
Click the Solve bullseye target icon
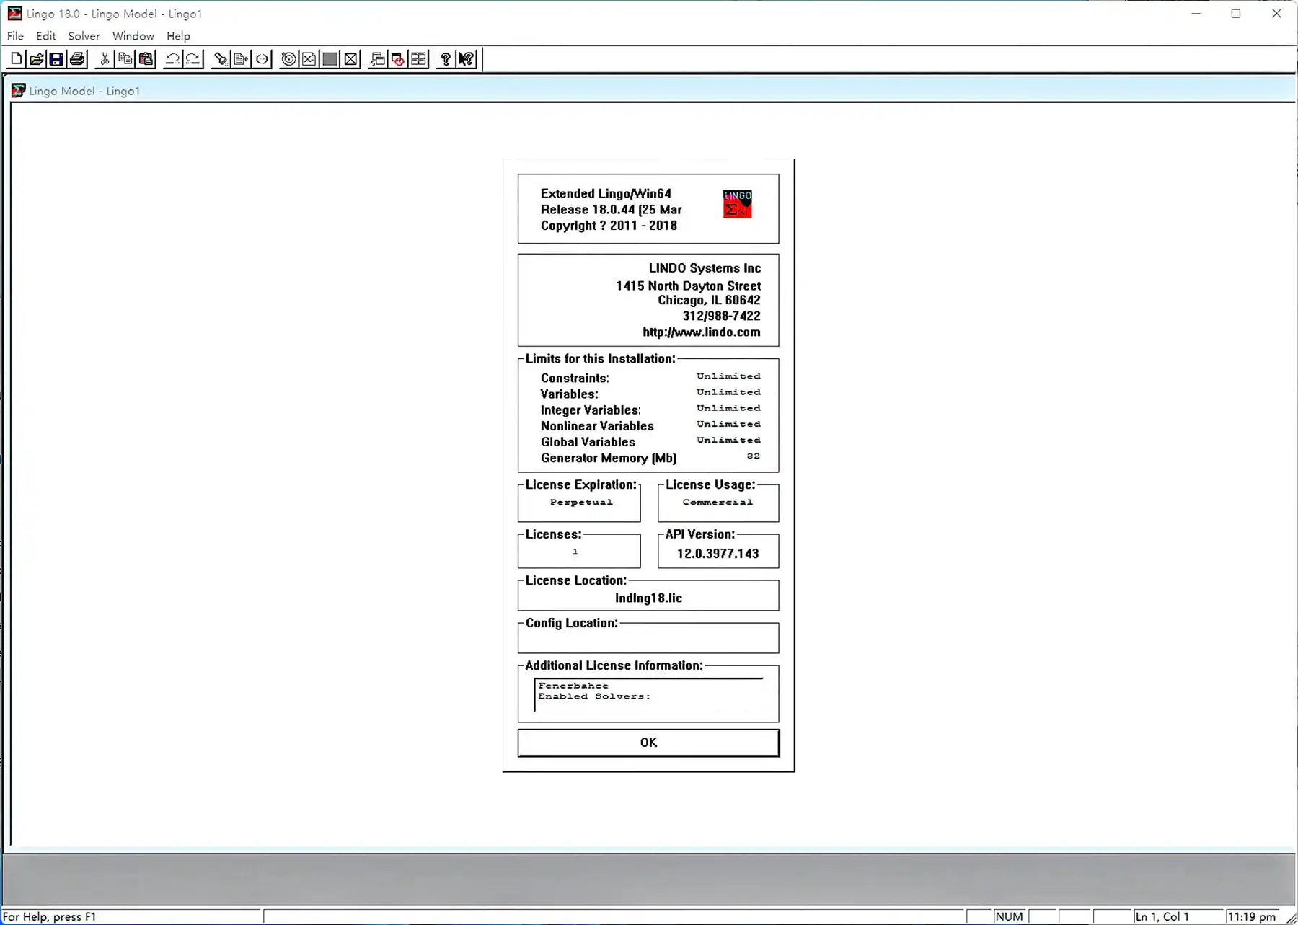point(288,59)
